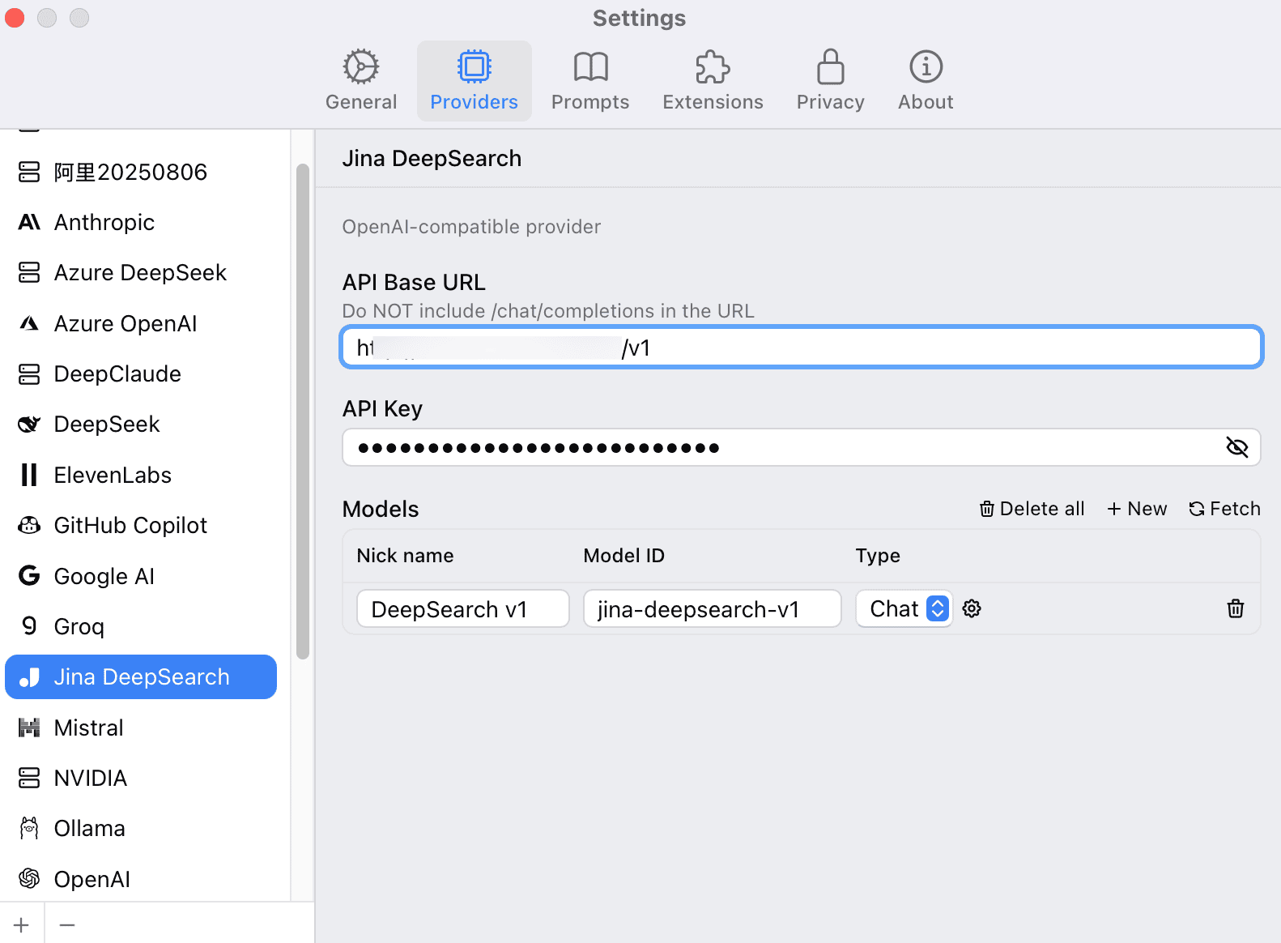
Task: Click into the API Key field
Action: click(802, 447)
